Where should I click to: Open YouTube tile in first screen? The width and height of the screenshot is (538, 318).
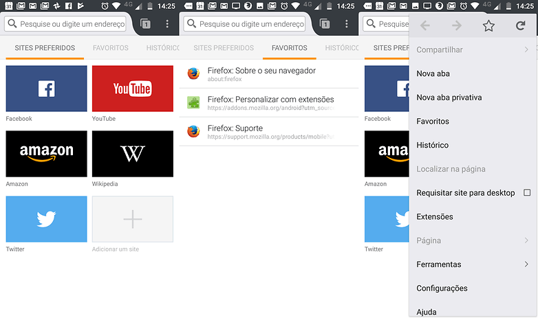point(133,89)
